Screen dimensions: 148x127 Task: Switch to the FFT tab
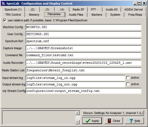click(95, 9)
